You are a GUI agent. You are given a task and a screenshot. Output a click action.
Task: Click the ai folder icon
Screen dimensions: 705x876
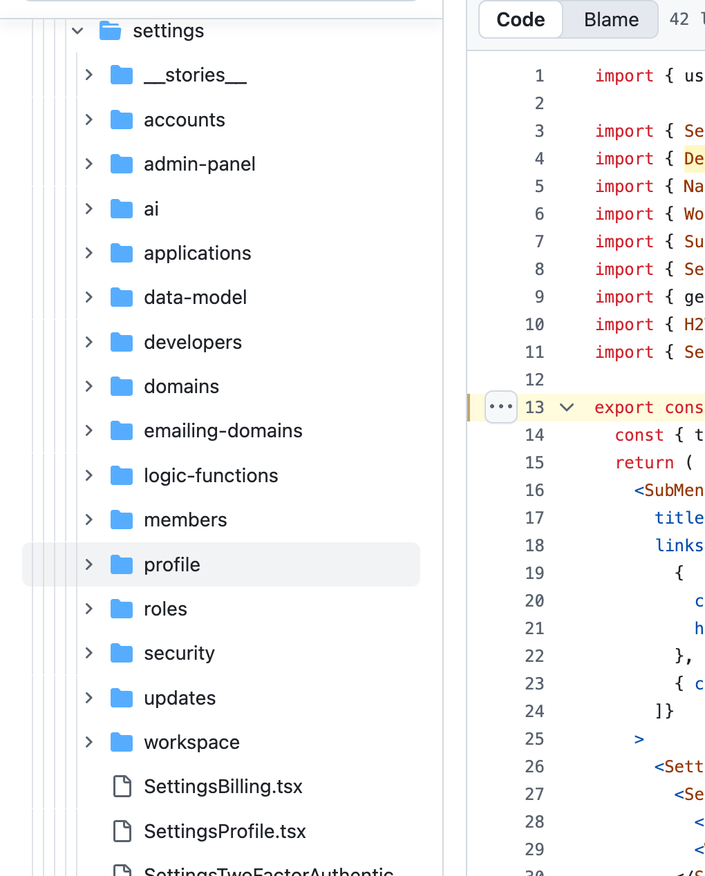(122, 209)
